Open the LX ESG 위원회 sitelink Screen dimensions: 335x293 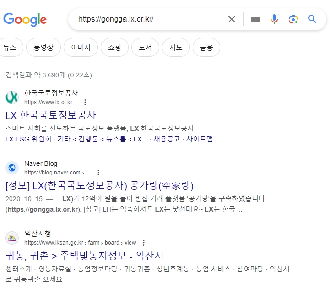[x=28, y=139]
